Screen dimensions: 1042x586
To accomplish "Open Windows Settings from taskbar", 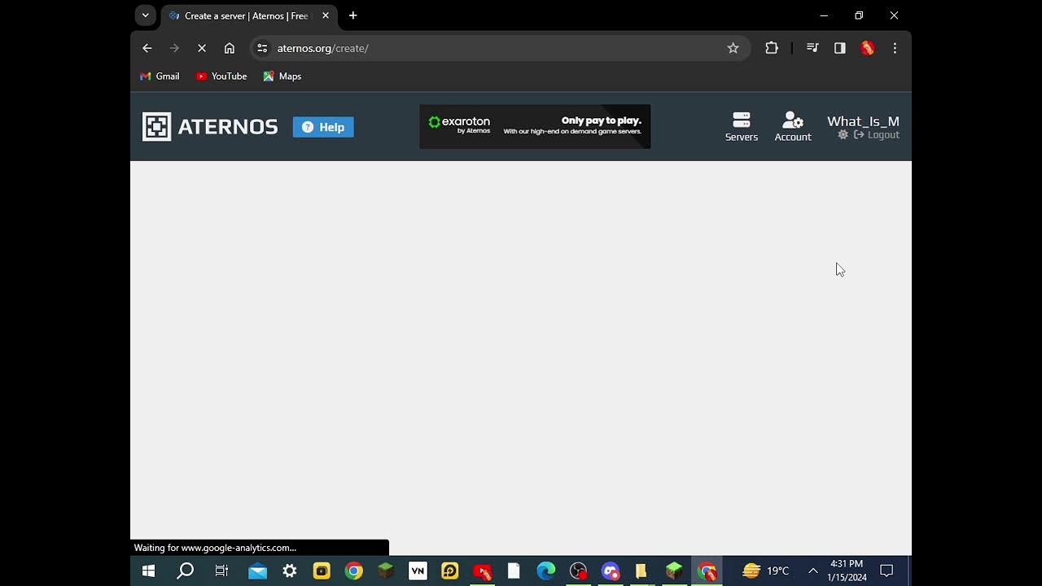I will pos(290,571).
